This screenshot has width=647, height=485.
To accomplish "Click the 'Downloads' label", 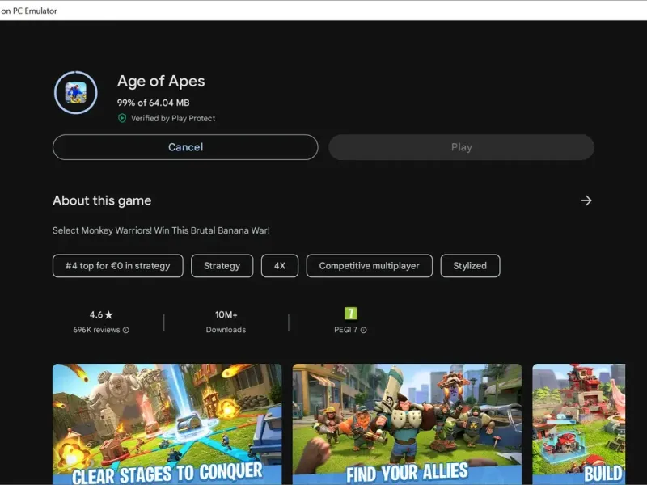I will coord(226,330).
